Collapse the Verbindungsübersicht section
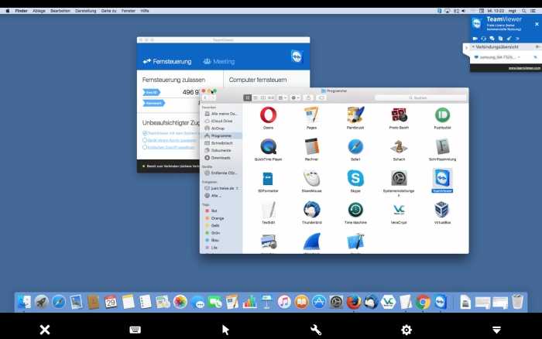Image resolution: width=542 pixels, height=339 pixels. 474,46
